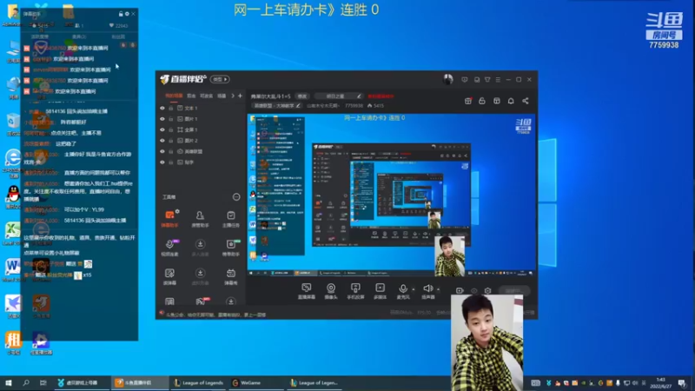Click the message icon in the title bar

tap(465, 80)
